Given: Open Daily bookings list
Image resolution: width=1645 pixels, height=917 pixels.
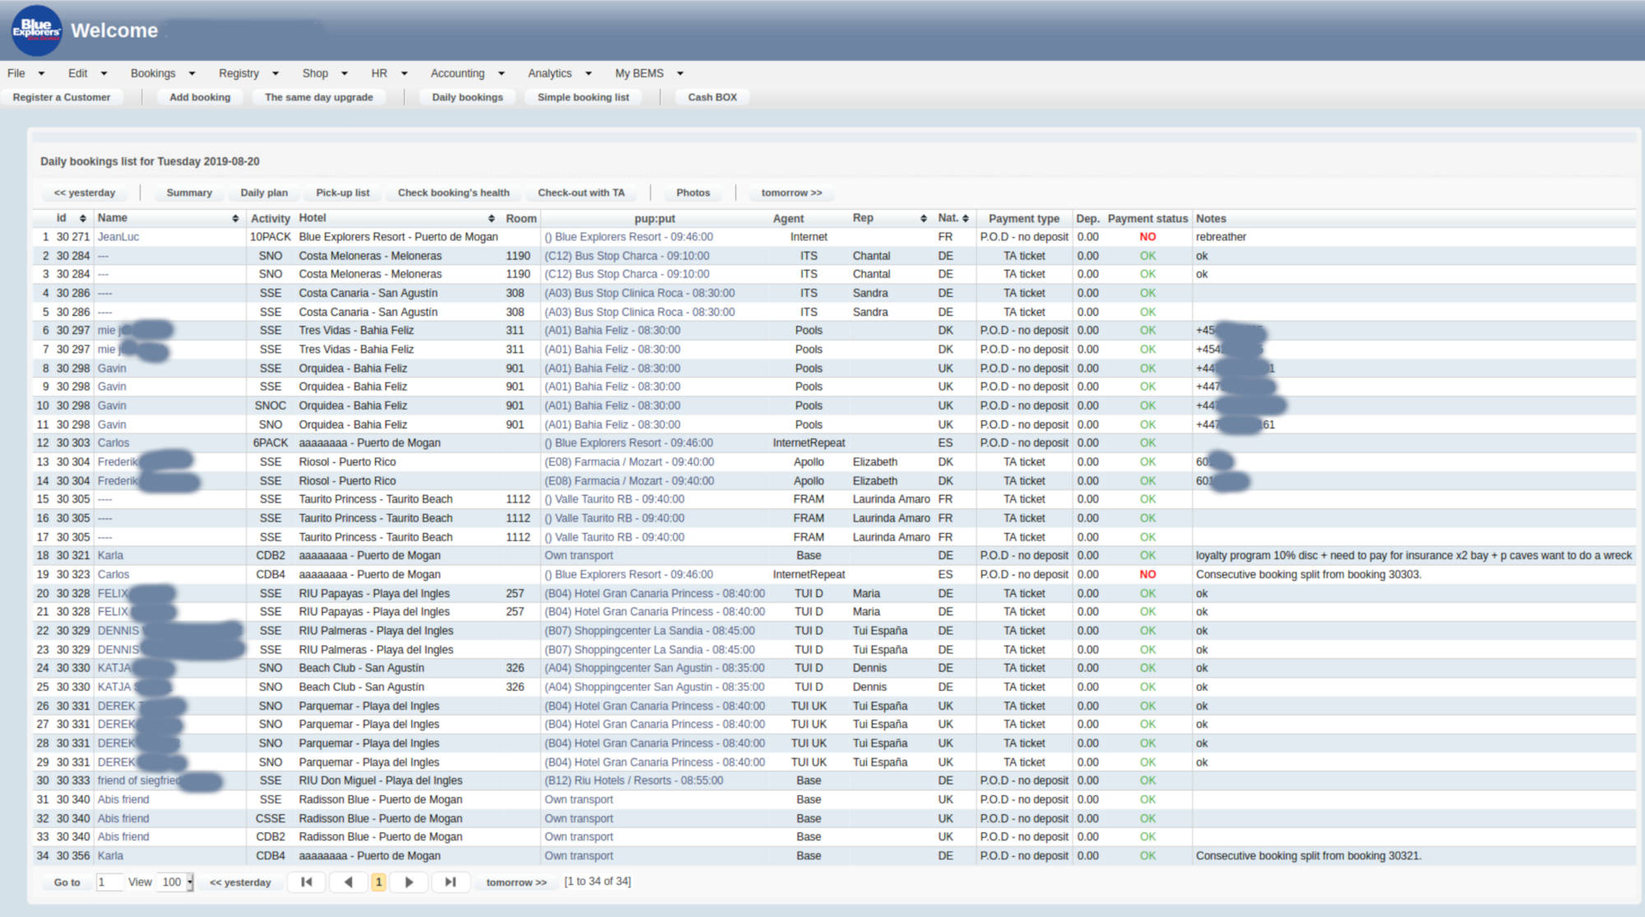Looking at the screenshot, I should tap(467, 97).
